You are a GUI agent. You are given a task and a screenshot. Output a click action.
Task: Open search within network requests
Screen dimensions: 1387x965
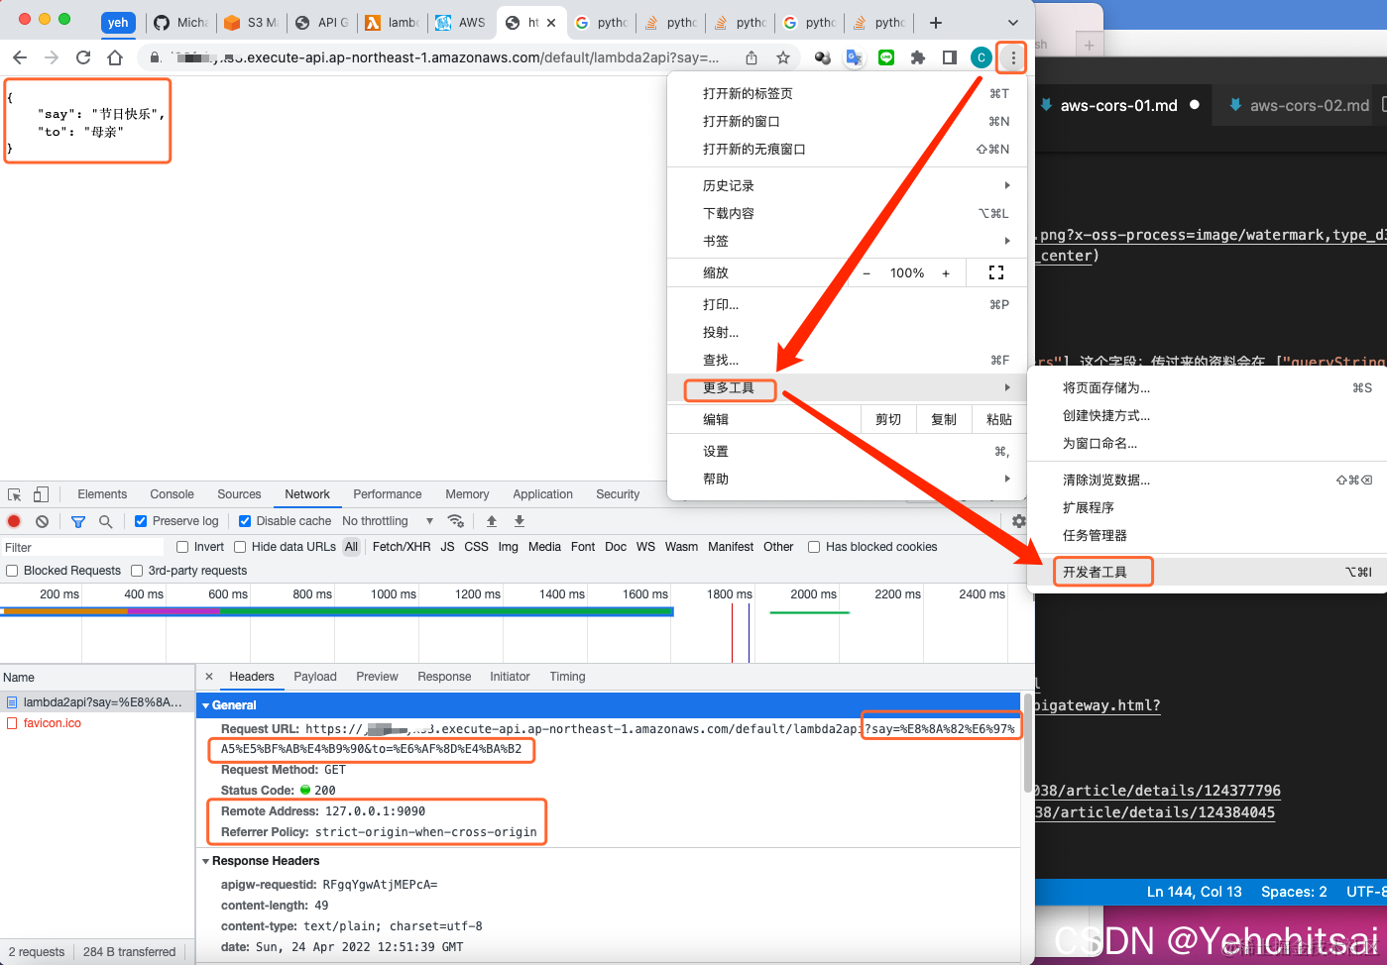tap(104, 521)
